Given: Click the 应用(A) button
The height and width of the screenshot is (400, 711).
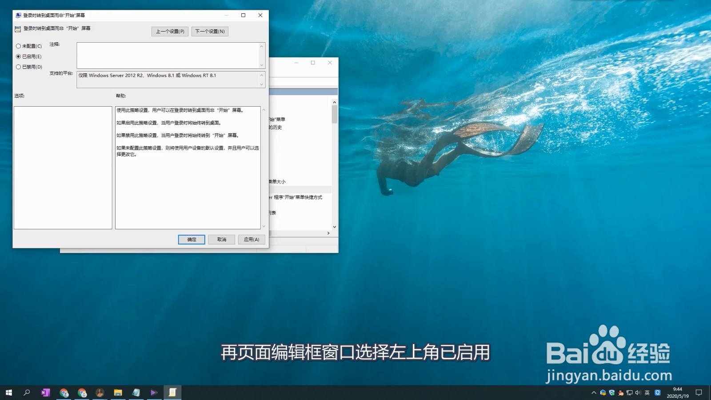Looking at the screenshot, I should pyautogui.click(x=252, y=240).
